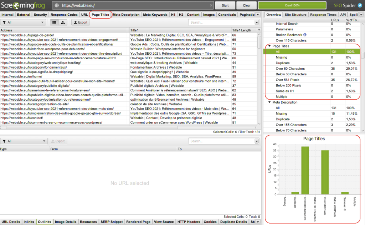
Task: Open the Internal tab
Action: click(x=7, y=14)
